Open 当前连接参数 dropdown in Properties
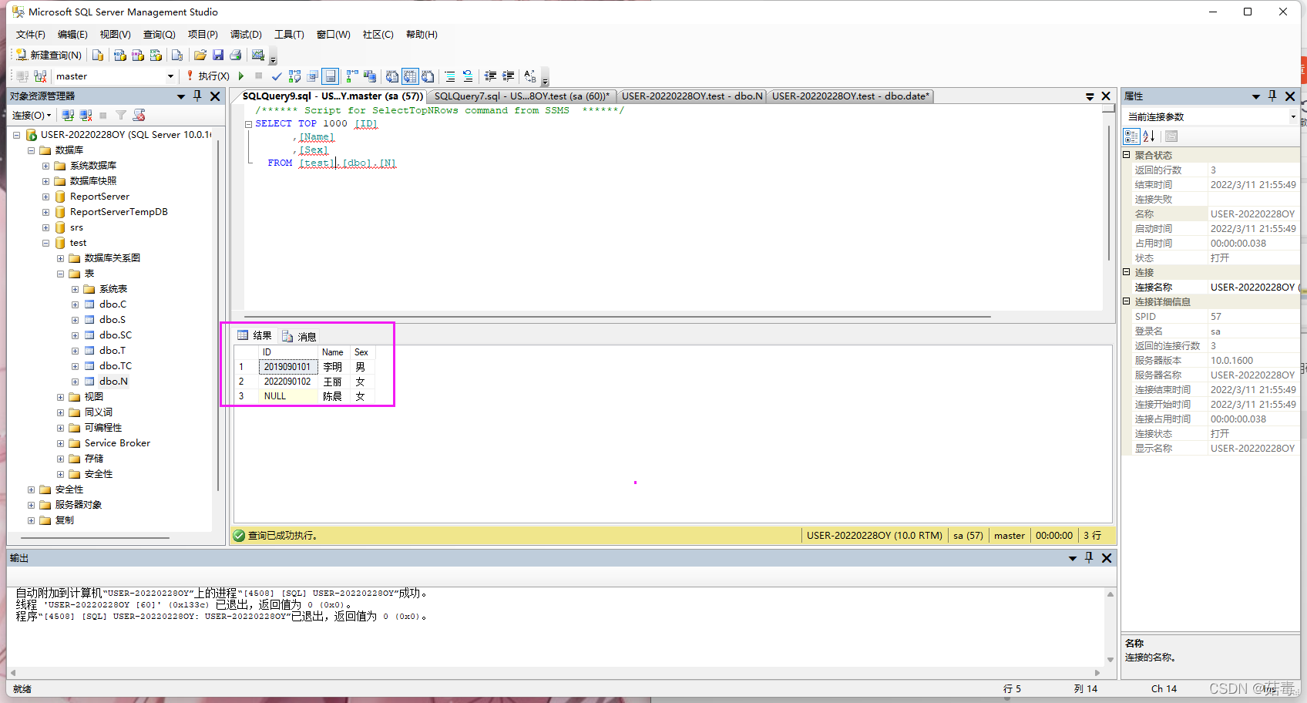The width and height of the screenshot is (1307, 703). (x=1293, y=117)
